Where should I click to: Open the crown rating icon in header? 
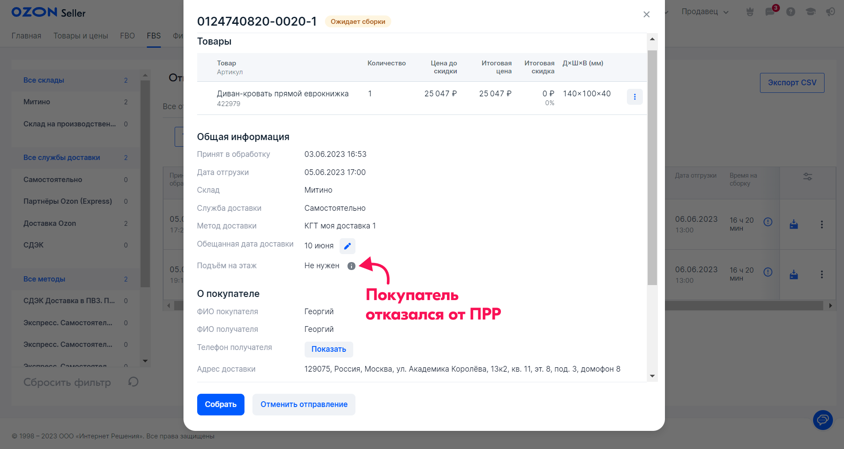[750, 12]
